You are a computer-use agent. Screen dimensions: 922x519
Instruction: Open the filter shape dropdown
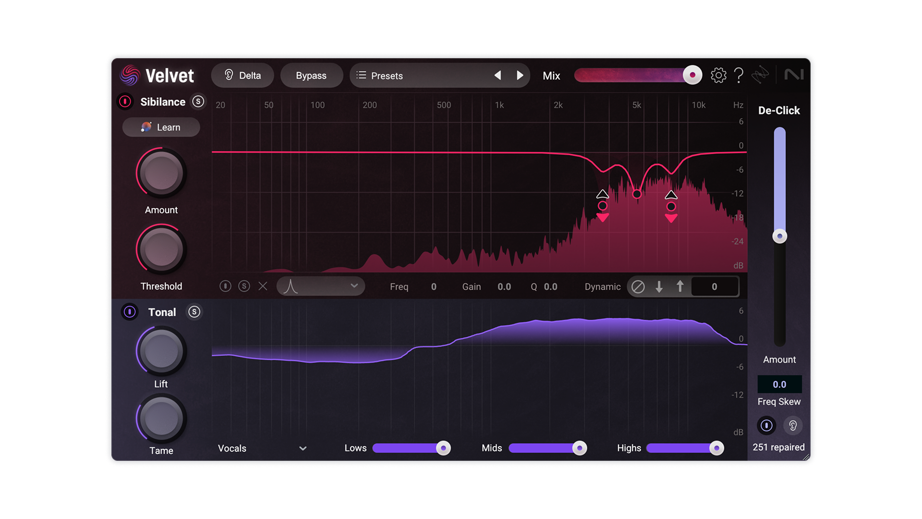(320, 286)
